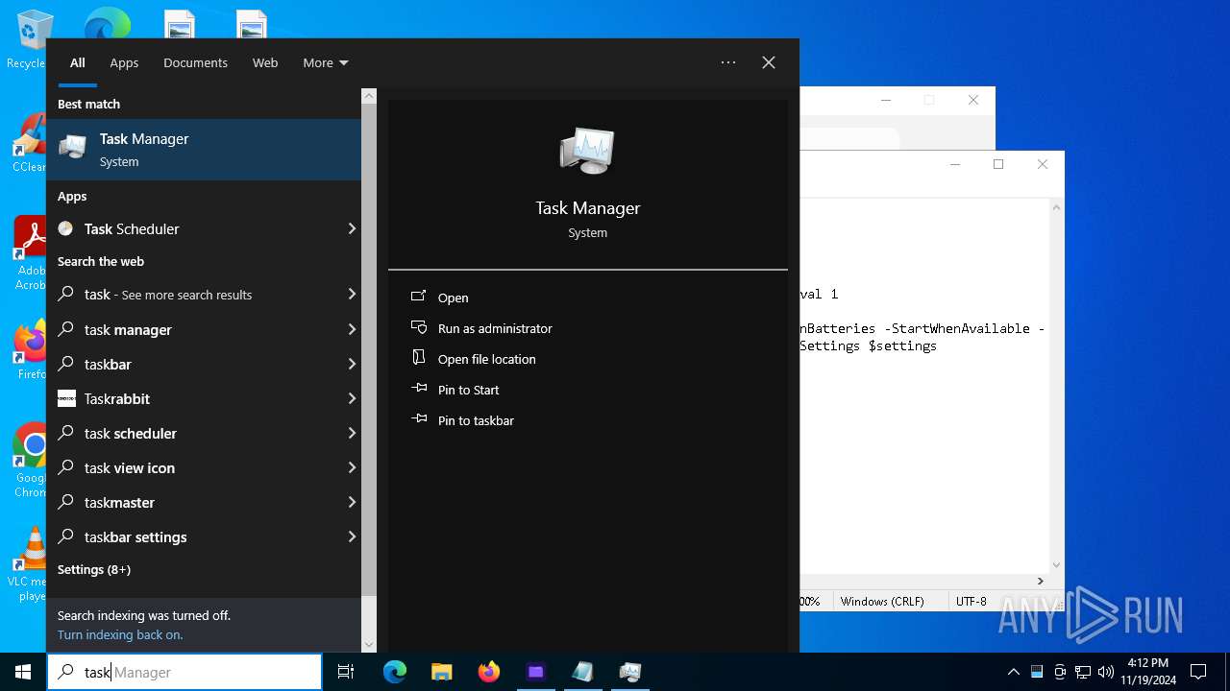Click the monitor app icon on the taskbar
This screenshot has width=1230, height=691.
(630, 672)
